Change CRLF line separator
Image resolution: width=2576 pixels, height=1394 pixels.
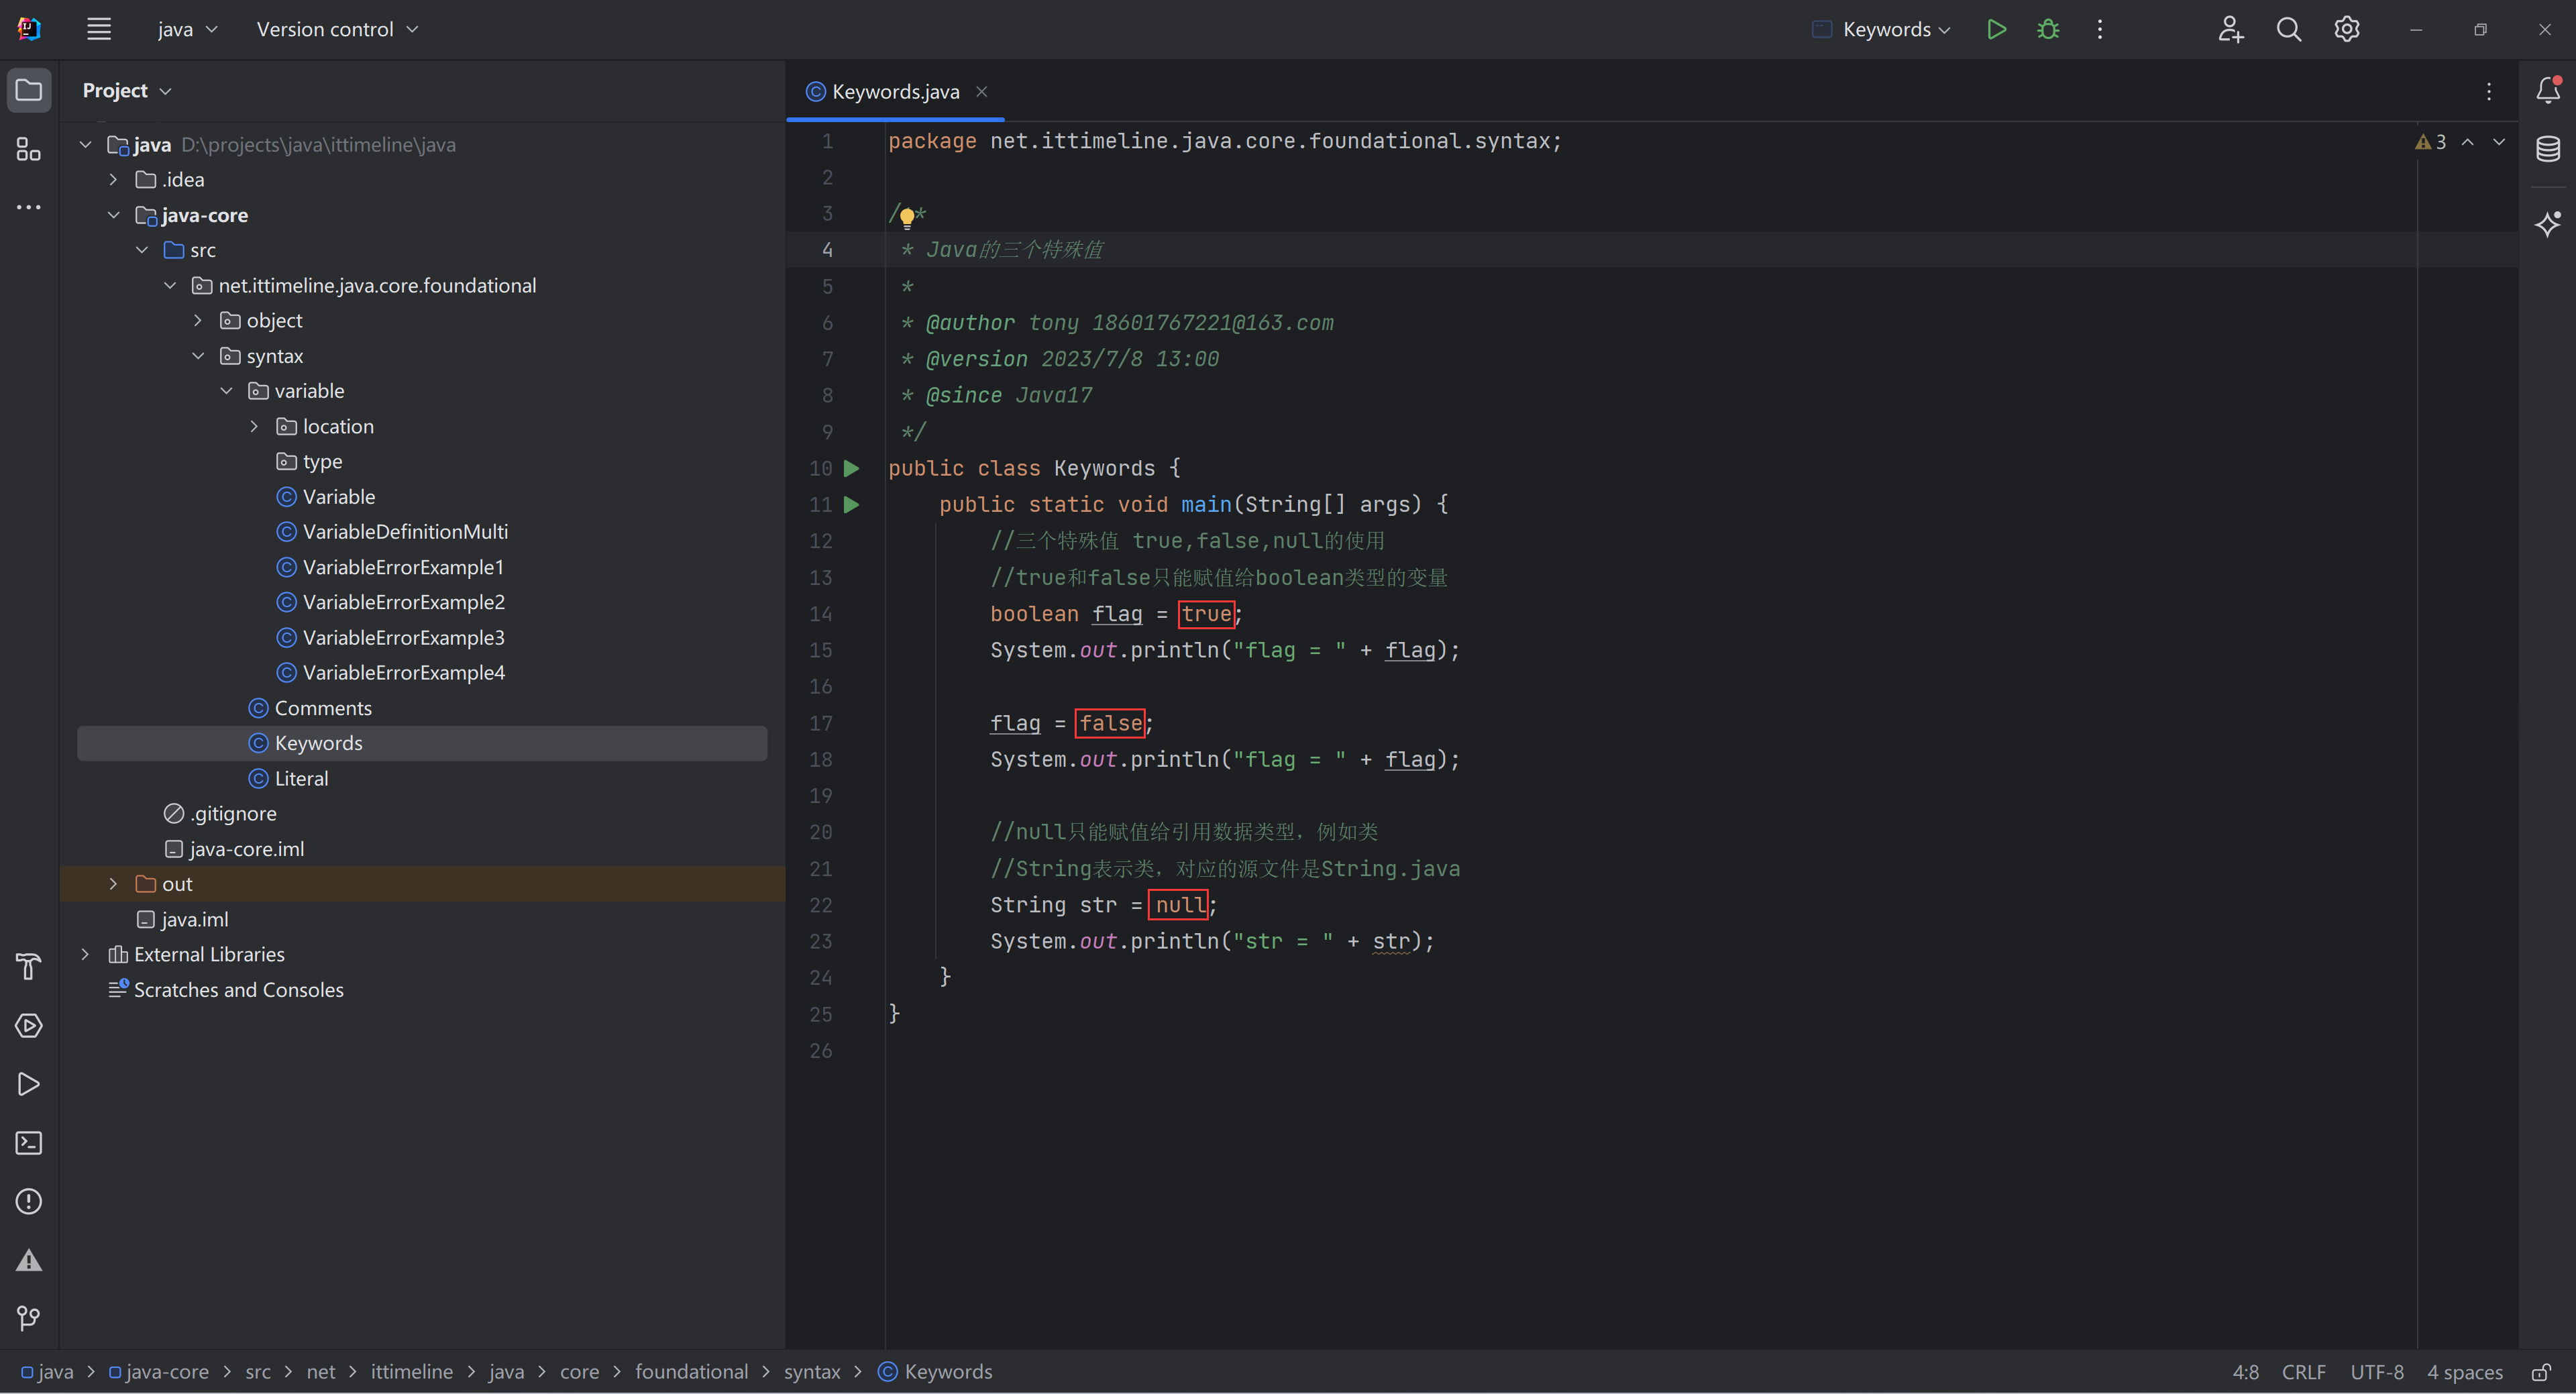(x=2303, y=1372)
